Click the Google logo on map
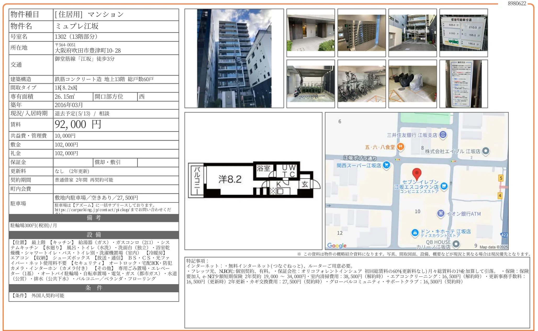 point(337,245)
